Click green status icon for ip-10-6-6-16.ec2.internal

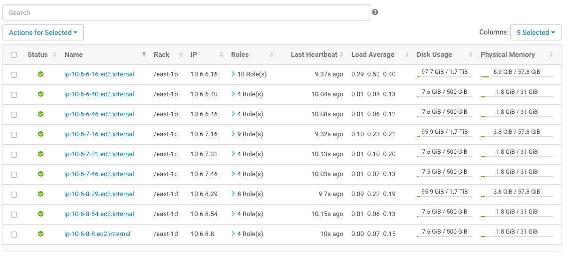click(x=41, y=74)
